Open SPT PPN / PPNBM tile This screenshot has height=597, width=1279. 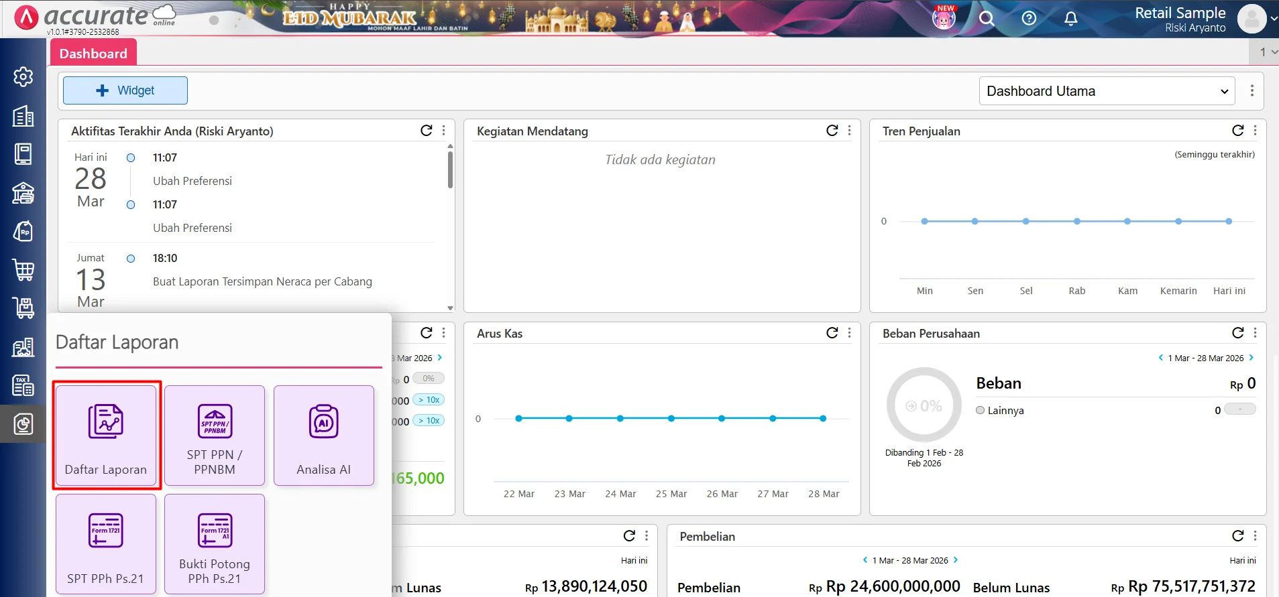[x=215, y=436]
